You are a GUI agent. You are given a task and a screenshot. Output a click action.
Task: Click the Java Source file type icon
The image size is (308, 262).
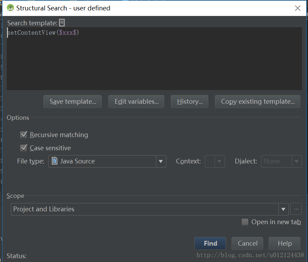pyautogui.click(x=55, y=161)
